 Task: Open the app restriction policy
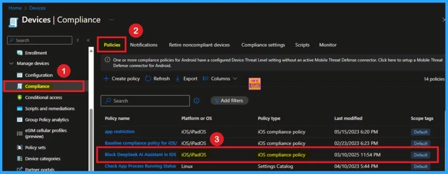120,132
